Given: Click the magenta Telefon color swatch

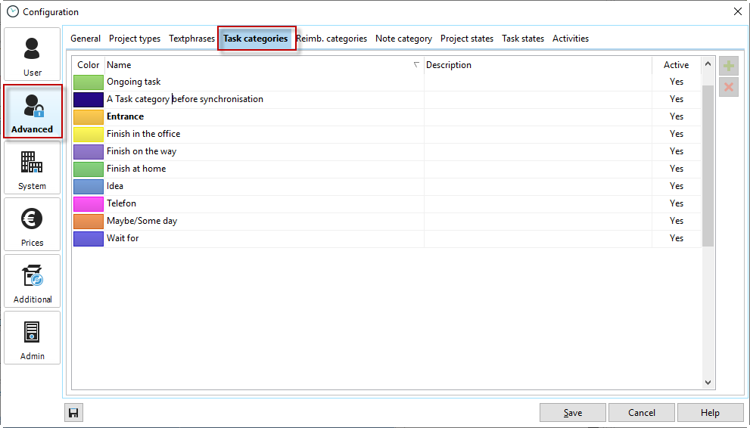Looking at the screenshot, I should coord(89,203).
